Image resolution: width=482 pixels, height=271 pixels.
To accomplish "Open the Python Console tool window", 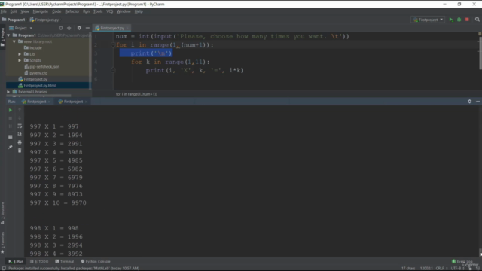I will 96,261.
